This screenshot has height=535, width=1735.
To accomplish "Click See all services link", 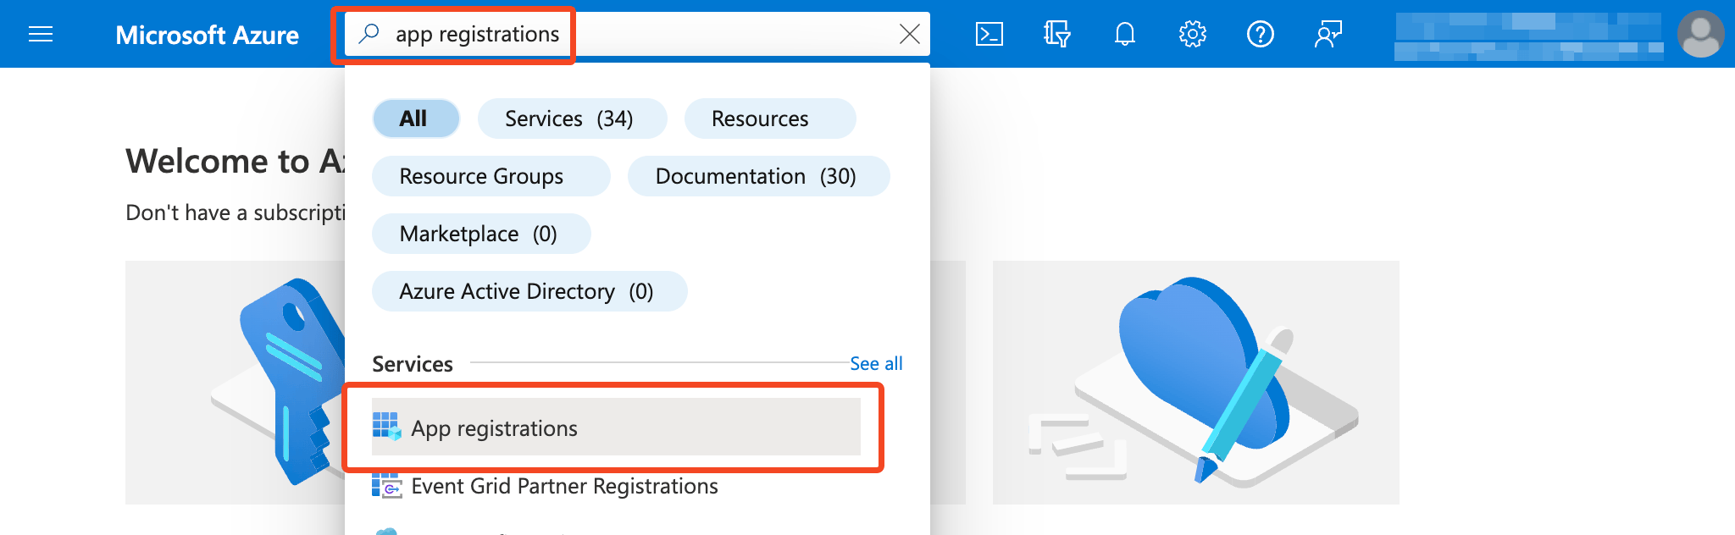I will click(876, 364).
